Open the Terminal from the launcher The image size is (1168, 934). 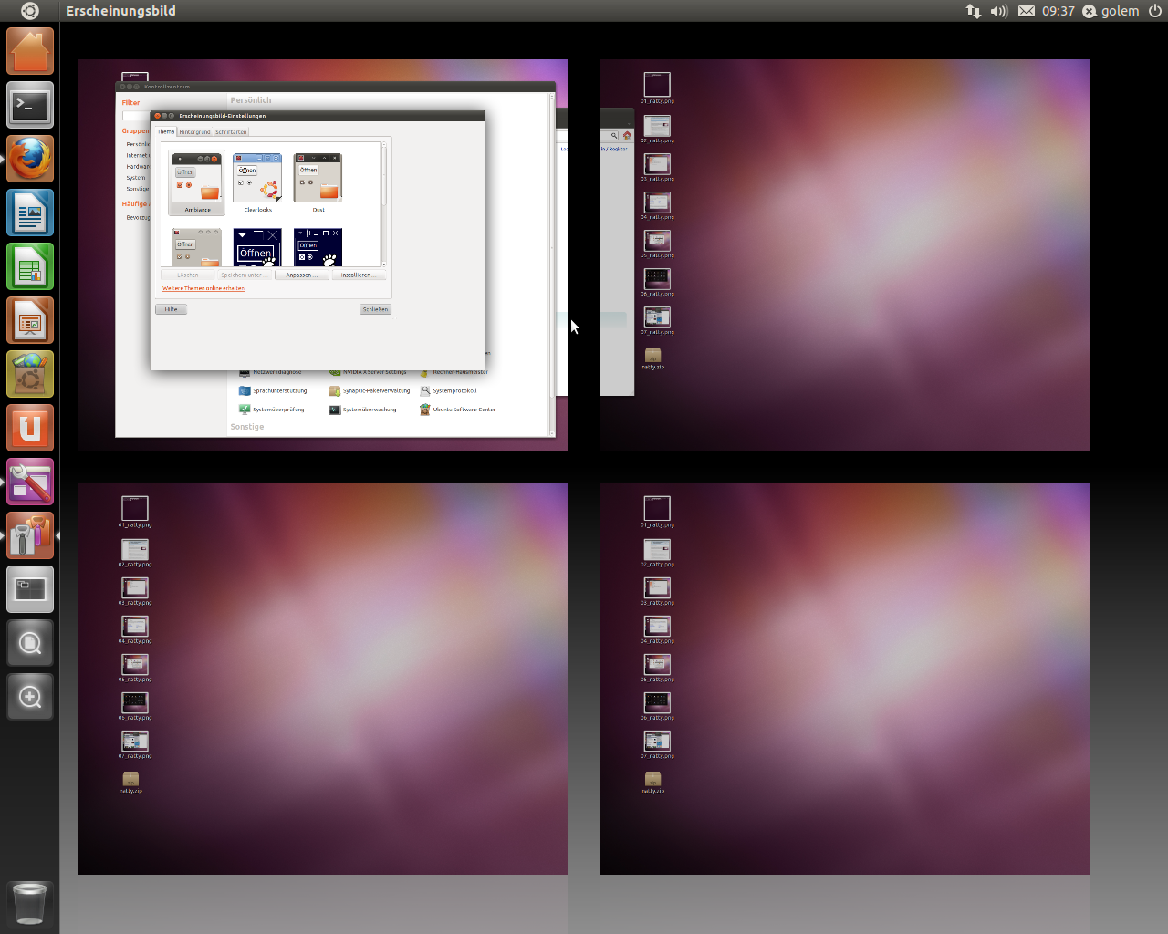pyautogui.click(x=29, y=105)
